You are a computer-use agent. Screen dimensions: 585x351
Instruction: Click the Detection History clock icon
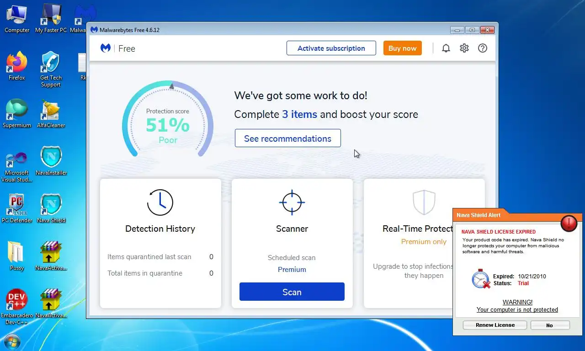coord(160,202)
